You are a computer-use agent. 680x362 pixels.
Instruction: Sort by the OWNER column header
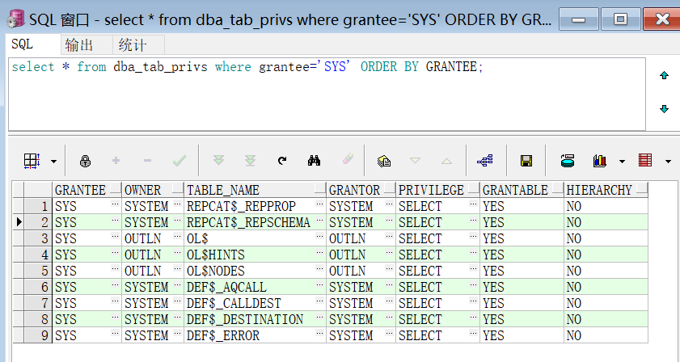153,190
